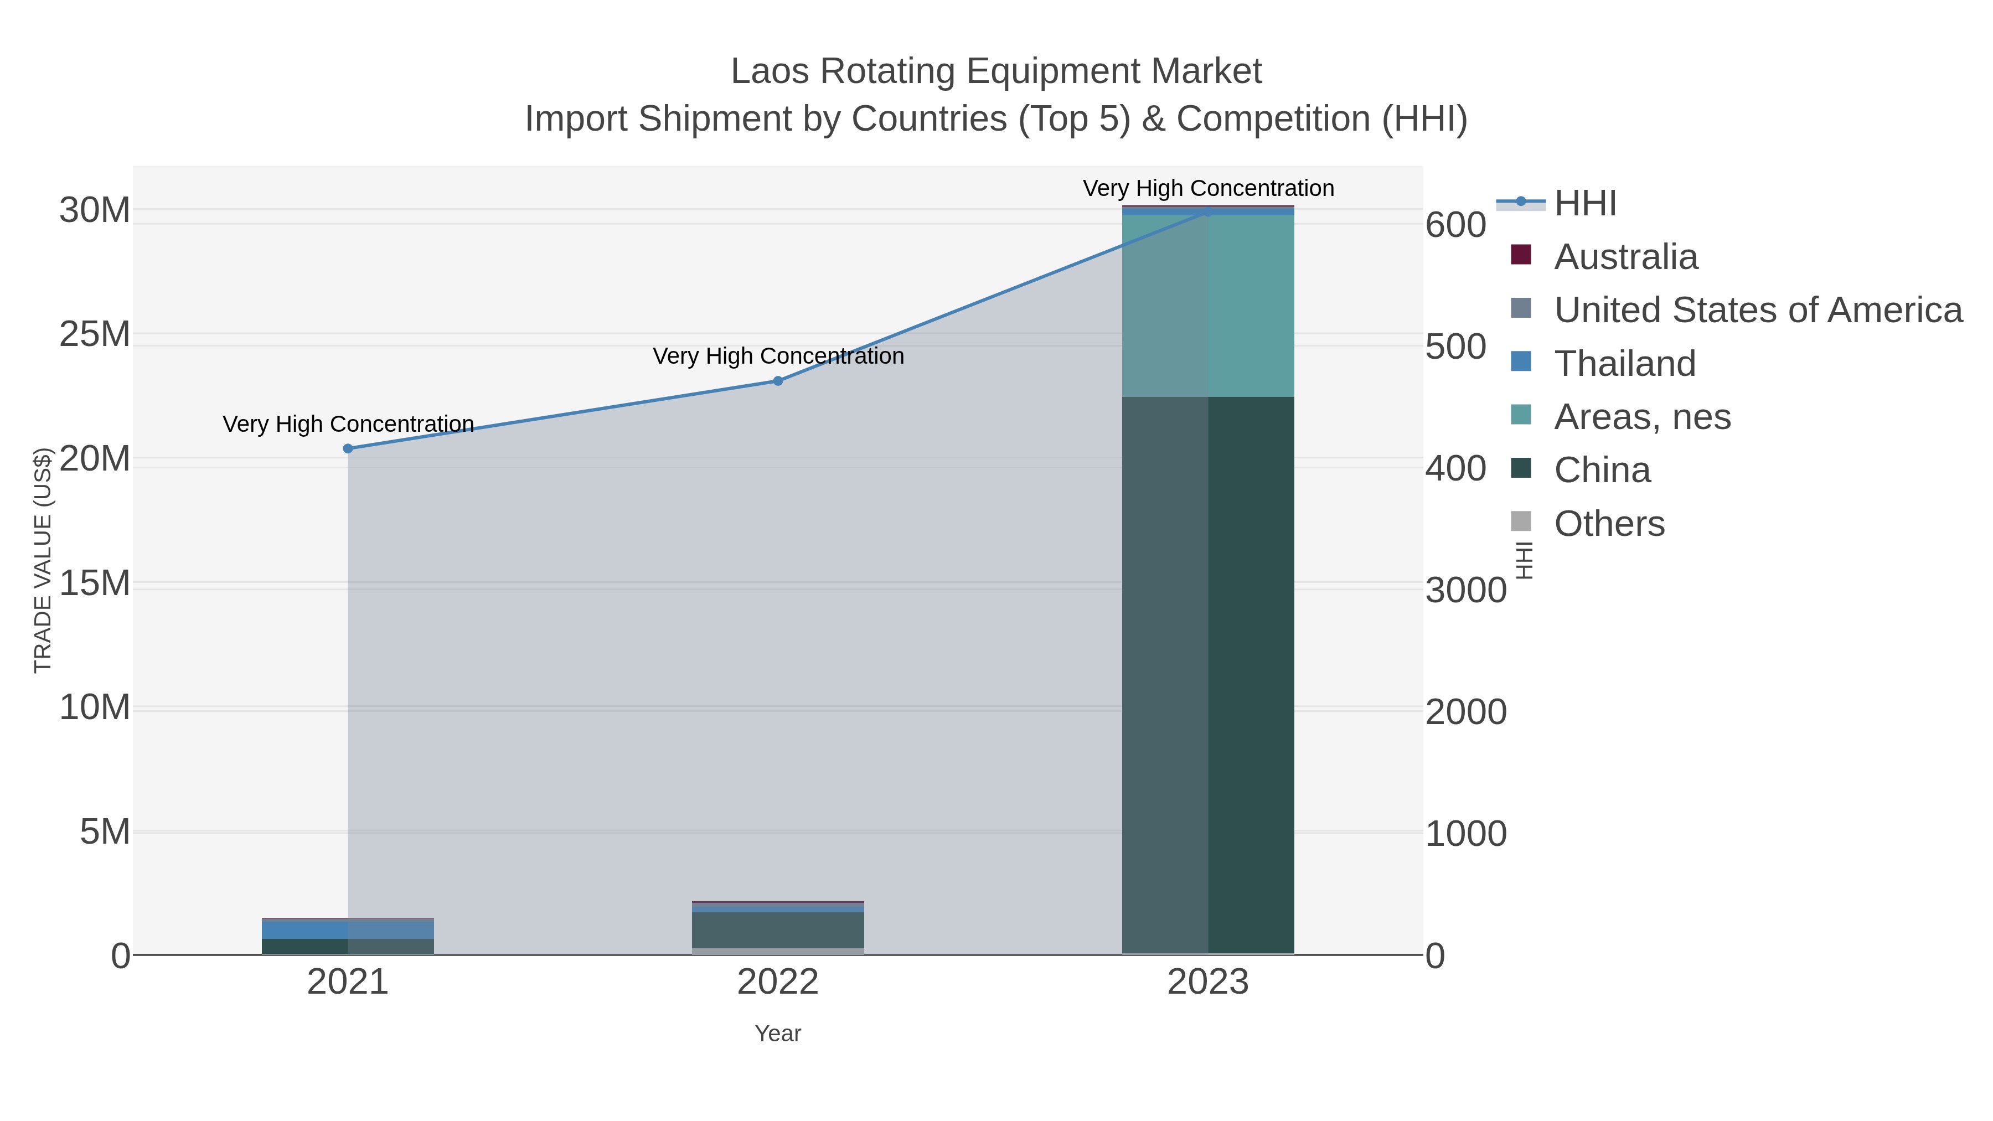Toggle the Australia legend entry
Image resolution: width=1993 pixels, height=1121 pixels.
click(1604, 256)
